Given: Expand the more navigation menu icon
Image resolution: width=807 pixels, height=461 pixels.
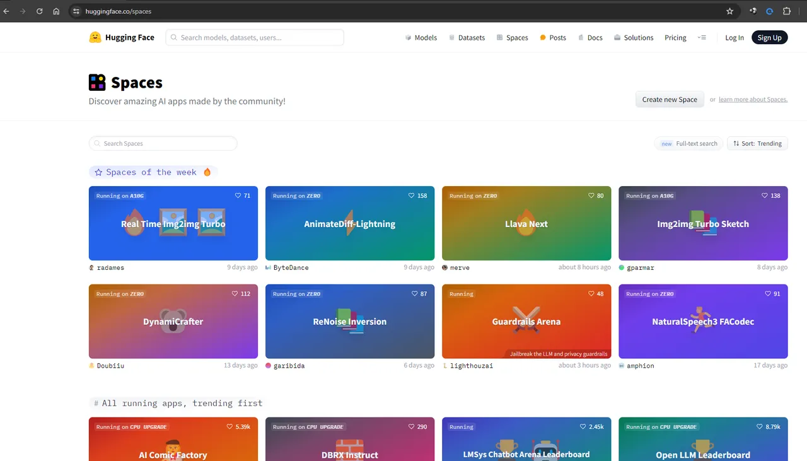Looking at the screenshot, I should point(702,38).
